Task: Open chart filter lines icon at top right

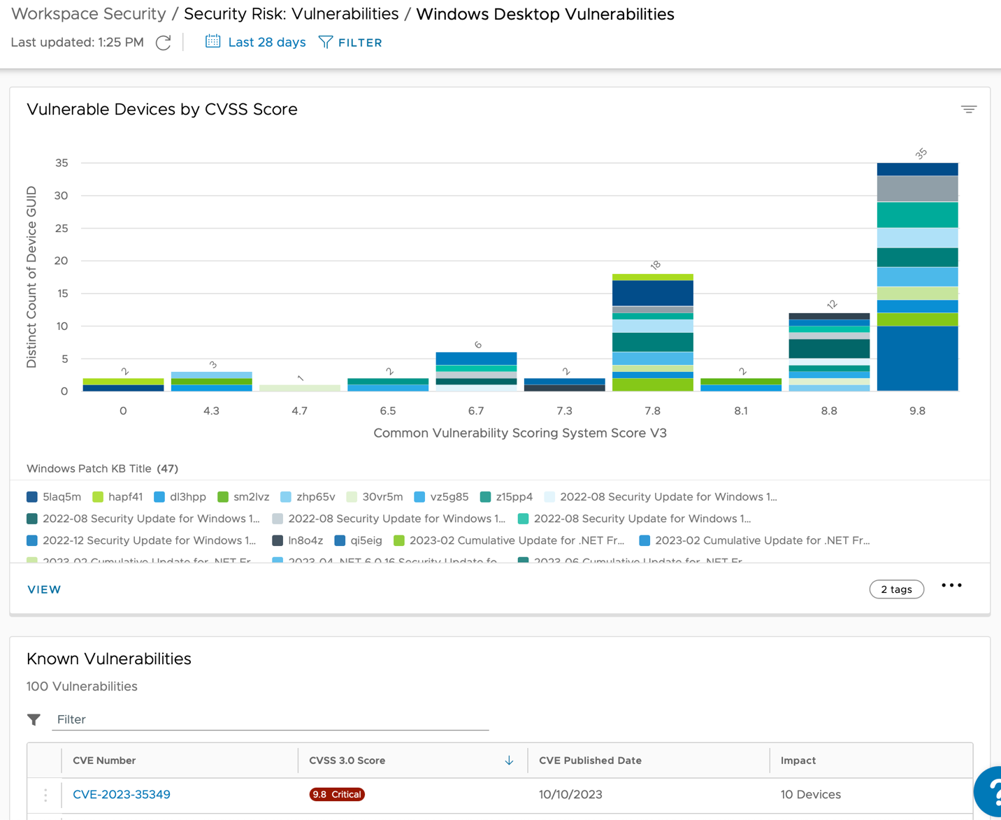Action: click(968, 110)
